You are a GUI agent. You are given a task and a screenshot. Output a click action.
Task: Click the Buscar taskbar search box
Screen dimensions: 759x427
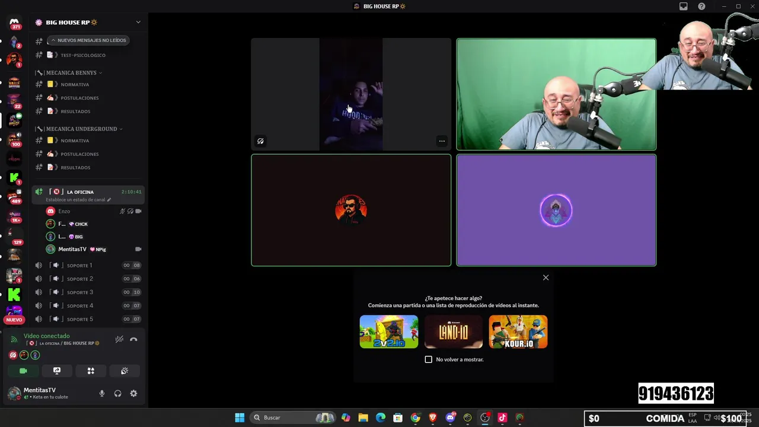tap(292, 418)
